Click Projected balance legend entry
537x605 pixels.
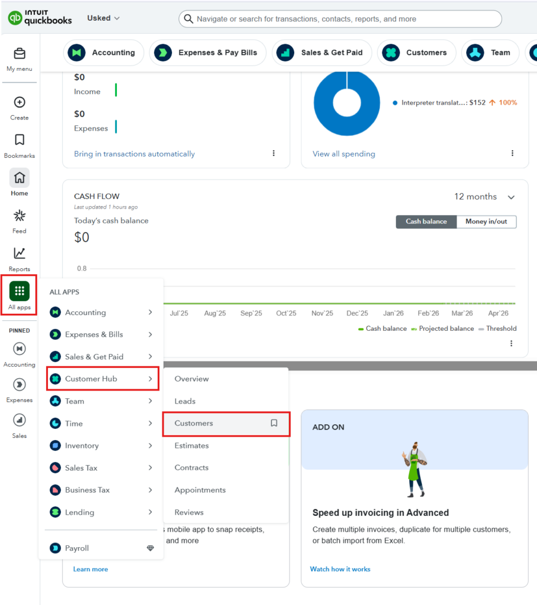coord(442,328)
